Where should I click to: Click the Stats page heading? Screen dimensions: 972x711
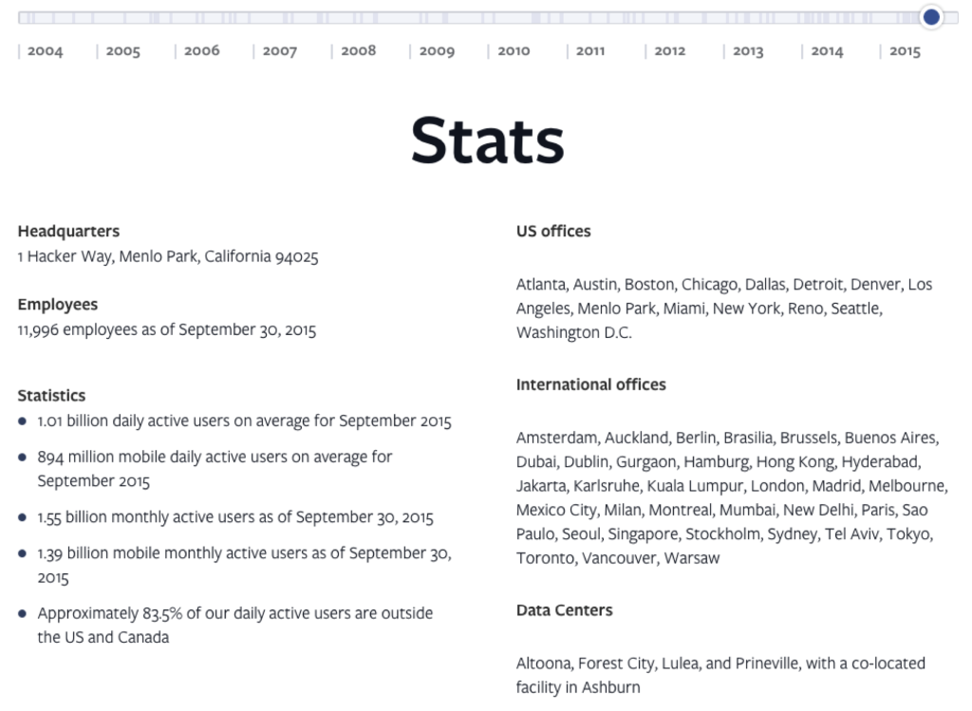tap(487, 140)
